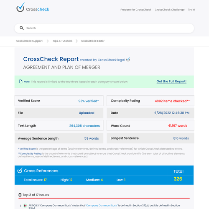Click the **Complexity Rating footnote term
The image size is (209, 209).
[x=30, y=153]
